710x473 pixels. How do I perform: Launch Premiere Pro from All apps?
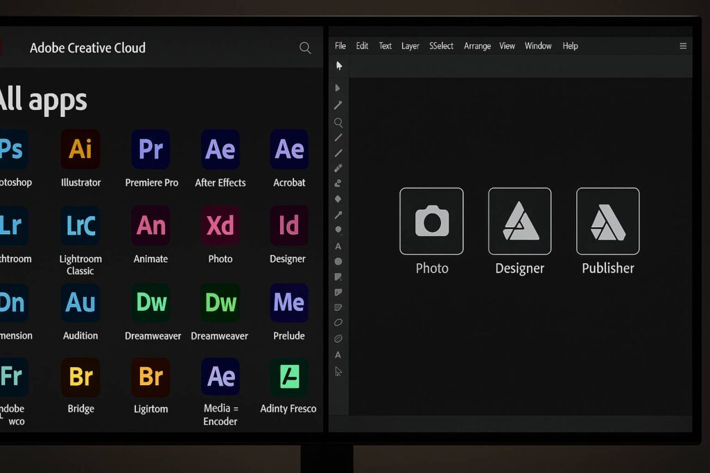pyautogui.click(x=150, y=149)
